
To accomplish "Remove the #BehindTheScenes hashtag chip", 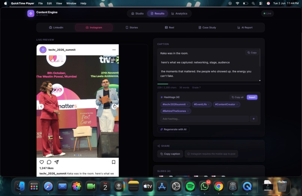I will pos(188,111).
